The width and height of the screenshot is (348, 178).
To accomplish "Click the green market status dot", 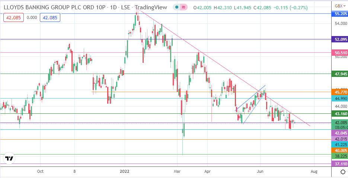I will pyautogui.click(x=176, y=7).
